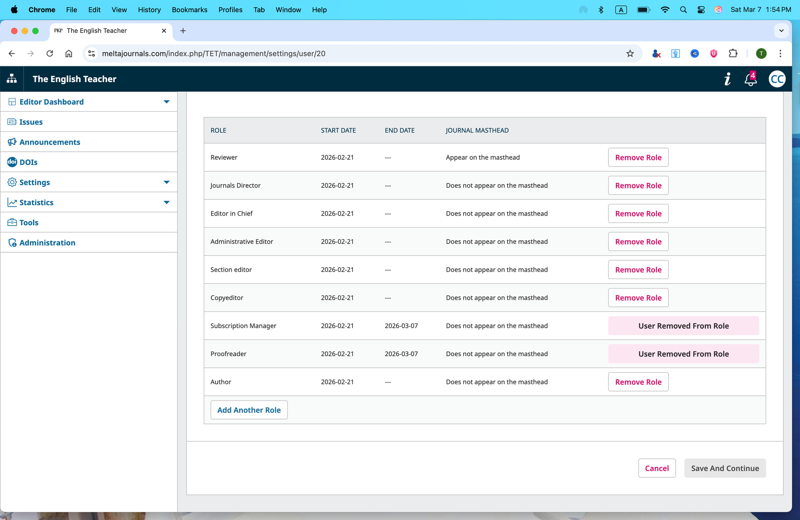Reload the page with refresh icon
800x520 pixels.
[x=50, y=53]
